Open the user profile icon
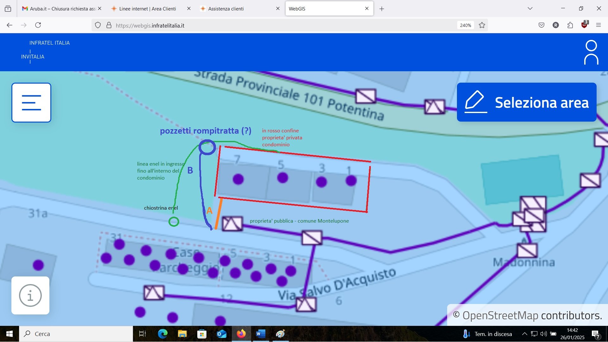608x342 pixels. (x=591, y=52)
